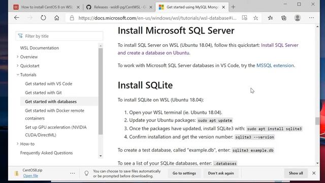Screen dimensions: 325x183
Task: Open the browser home page icon
Action: pyautogui.click(x=56, y=18)
